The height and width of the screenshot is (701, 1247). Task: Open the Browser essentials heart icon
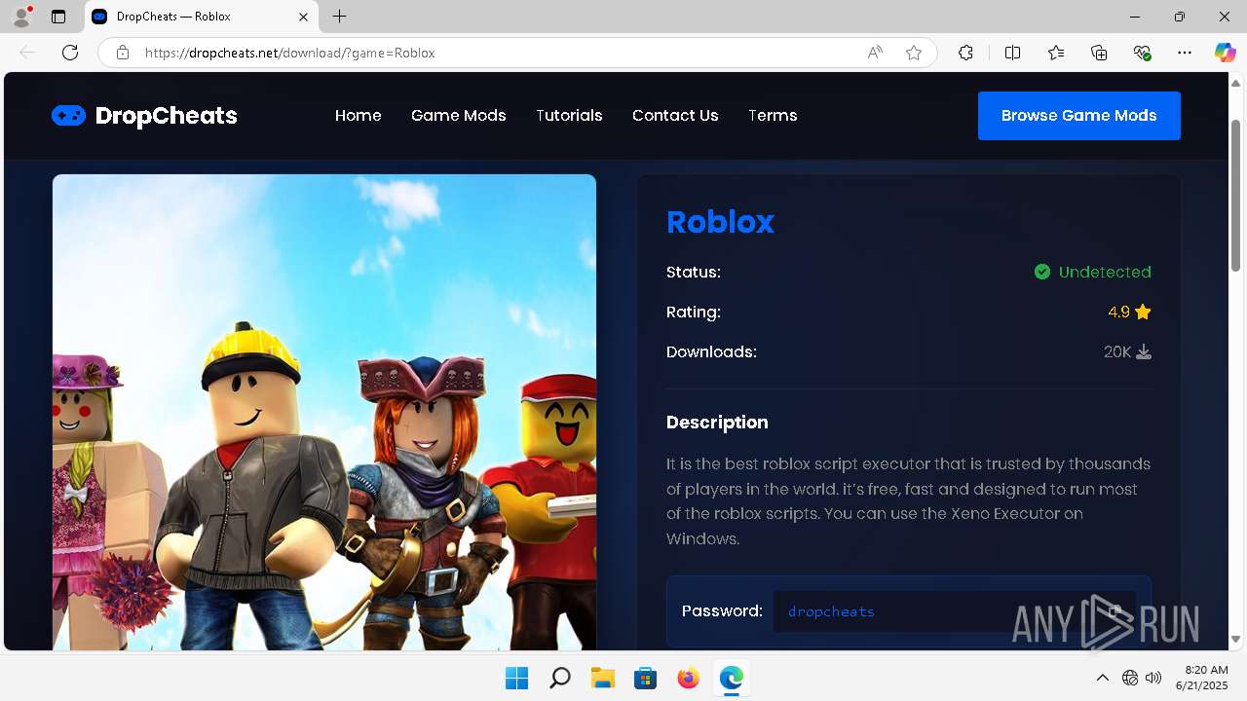tap(1142, 53)
